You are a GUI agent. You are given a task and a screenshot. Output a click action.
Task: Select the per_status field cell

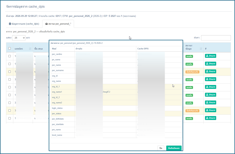pos(63,113)
